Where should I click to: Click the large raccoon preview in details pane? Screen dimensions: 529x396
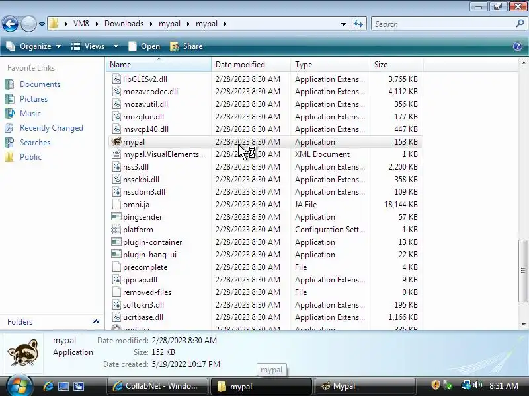pyautogui.click(x=23, y=352)
